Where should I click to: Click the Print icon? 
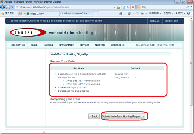pos(142,13)
